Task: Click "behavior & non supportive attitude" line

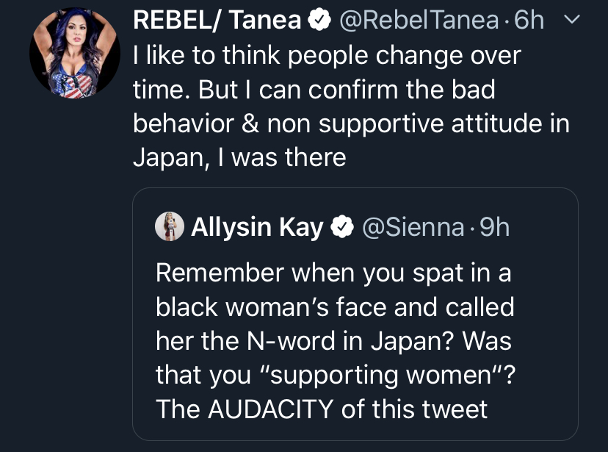Action: tap(351, 123)
